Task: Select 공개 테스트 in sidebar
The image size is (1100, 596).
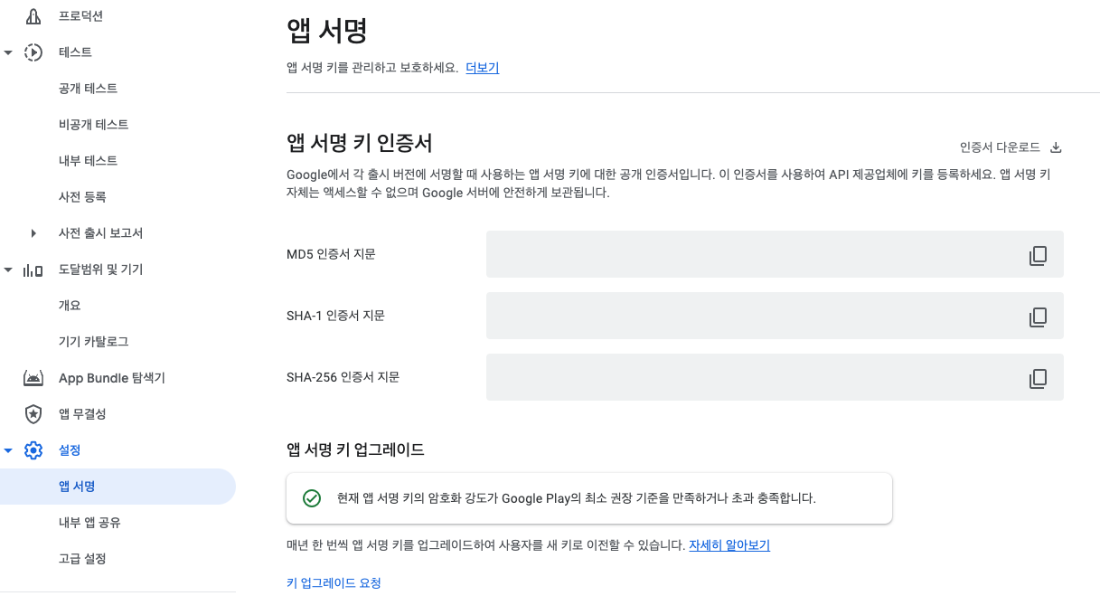Action: coord(88,89)
